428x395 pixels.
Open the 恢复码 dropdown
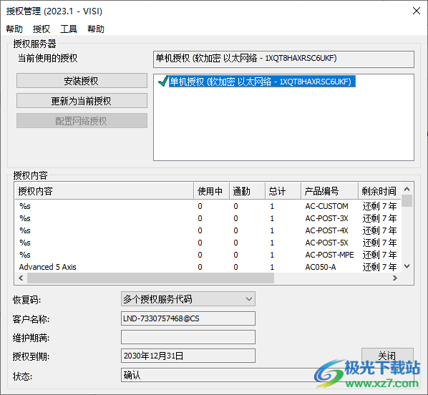coord(188,299)
